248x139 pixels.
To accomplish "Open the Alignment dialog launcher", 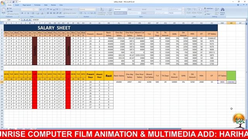I will pos(77,17).
